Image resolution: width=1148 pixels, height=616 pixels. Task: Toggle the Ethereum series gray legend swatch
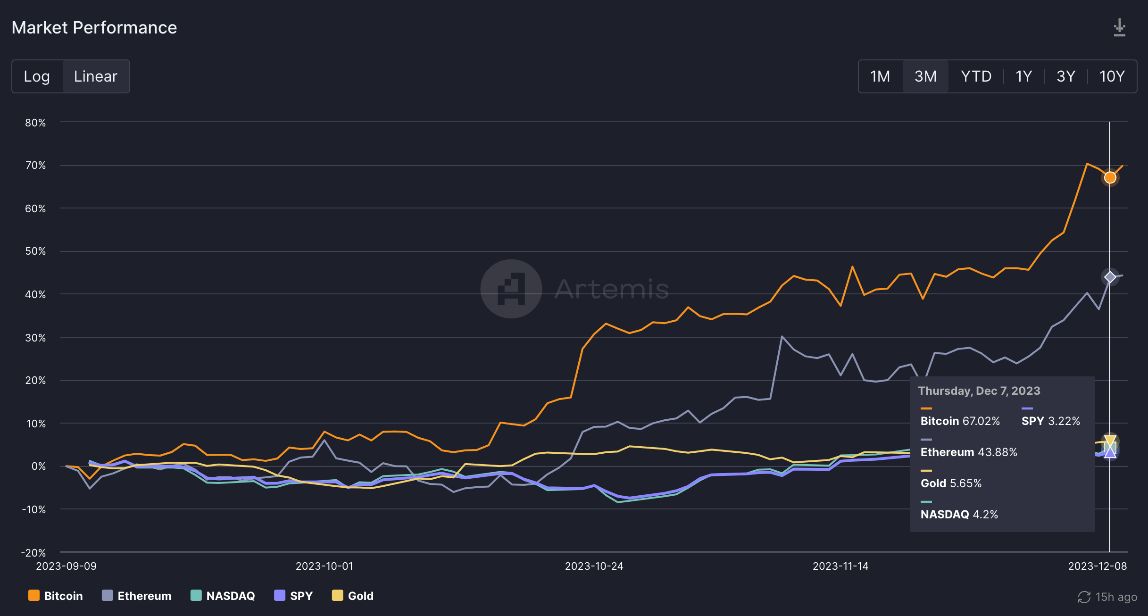(x=108, y=596)
